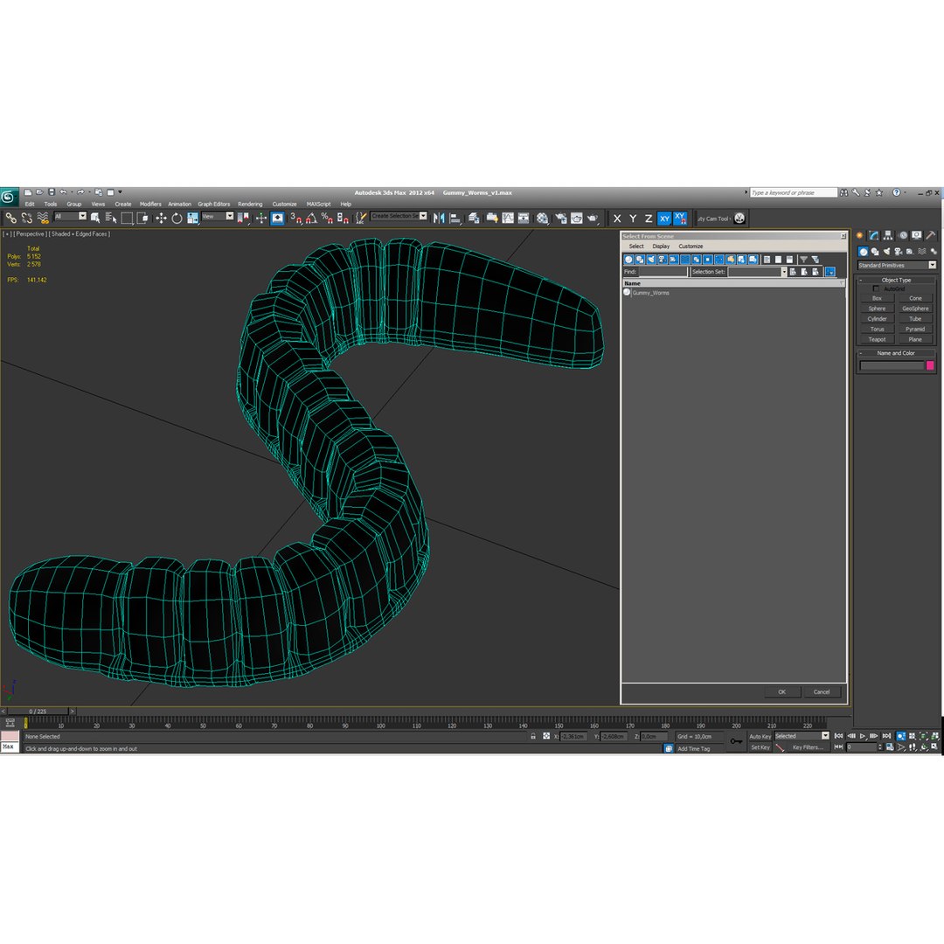Activate the Select and Move tool
Viewport: 944px width, 944px height.
click(161, 218)
